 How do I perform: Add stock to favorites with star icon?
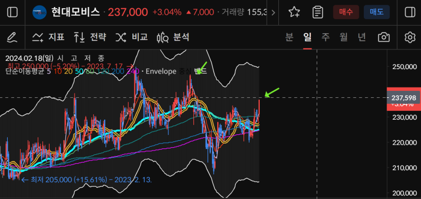(294, 13)
